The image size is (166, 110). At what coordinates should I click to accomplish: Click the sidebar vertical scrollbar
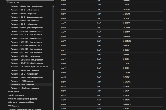pyautogui.click(x=53, y=88)
